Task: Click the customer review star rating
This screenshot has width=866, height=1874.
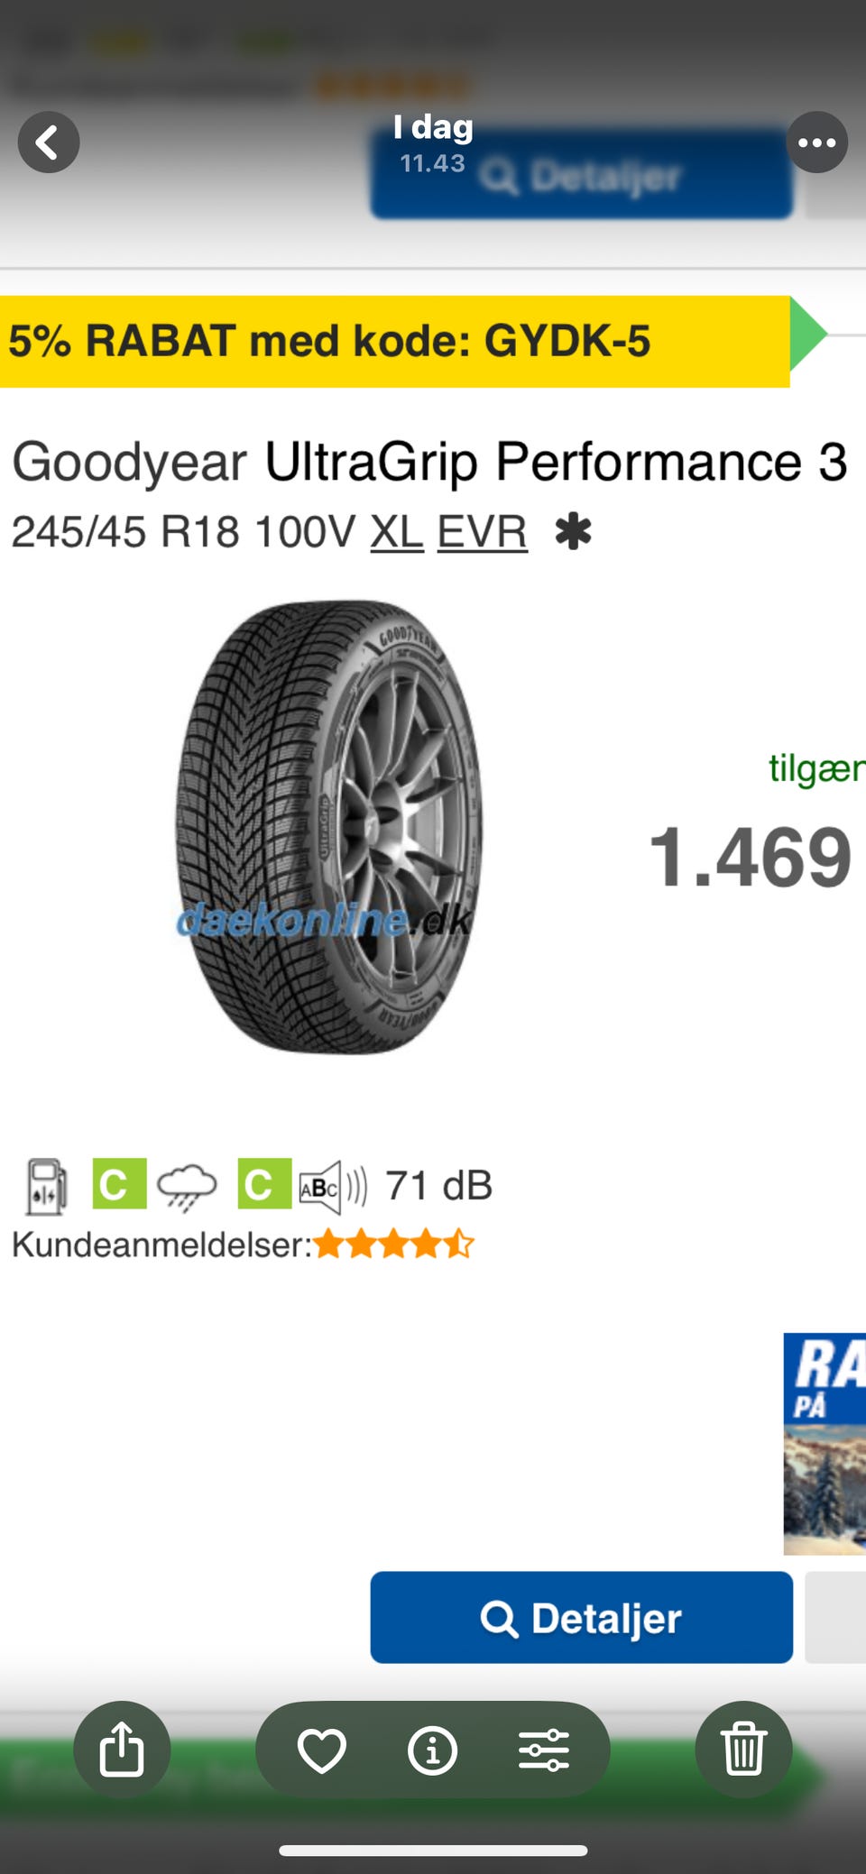Action: pyautogui.click(x=393, y=1245)
